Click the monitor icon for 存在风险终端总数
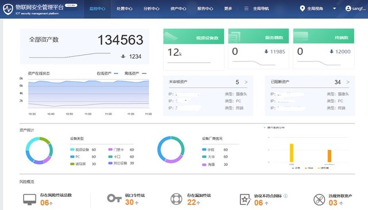This screenshot has height=210, width=368. (x=29, y=200)
